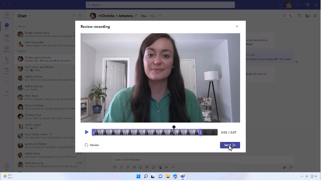Open Files in the Teams sidebar
Viewport: 321px width, 181px height.
[x=6, y=71]
